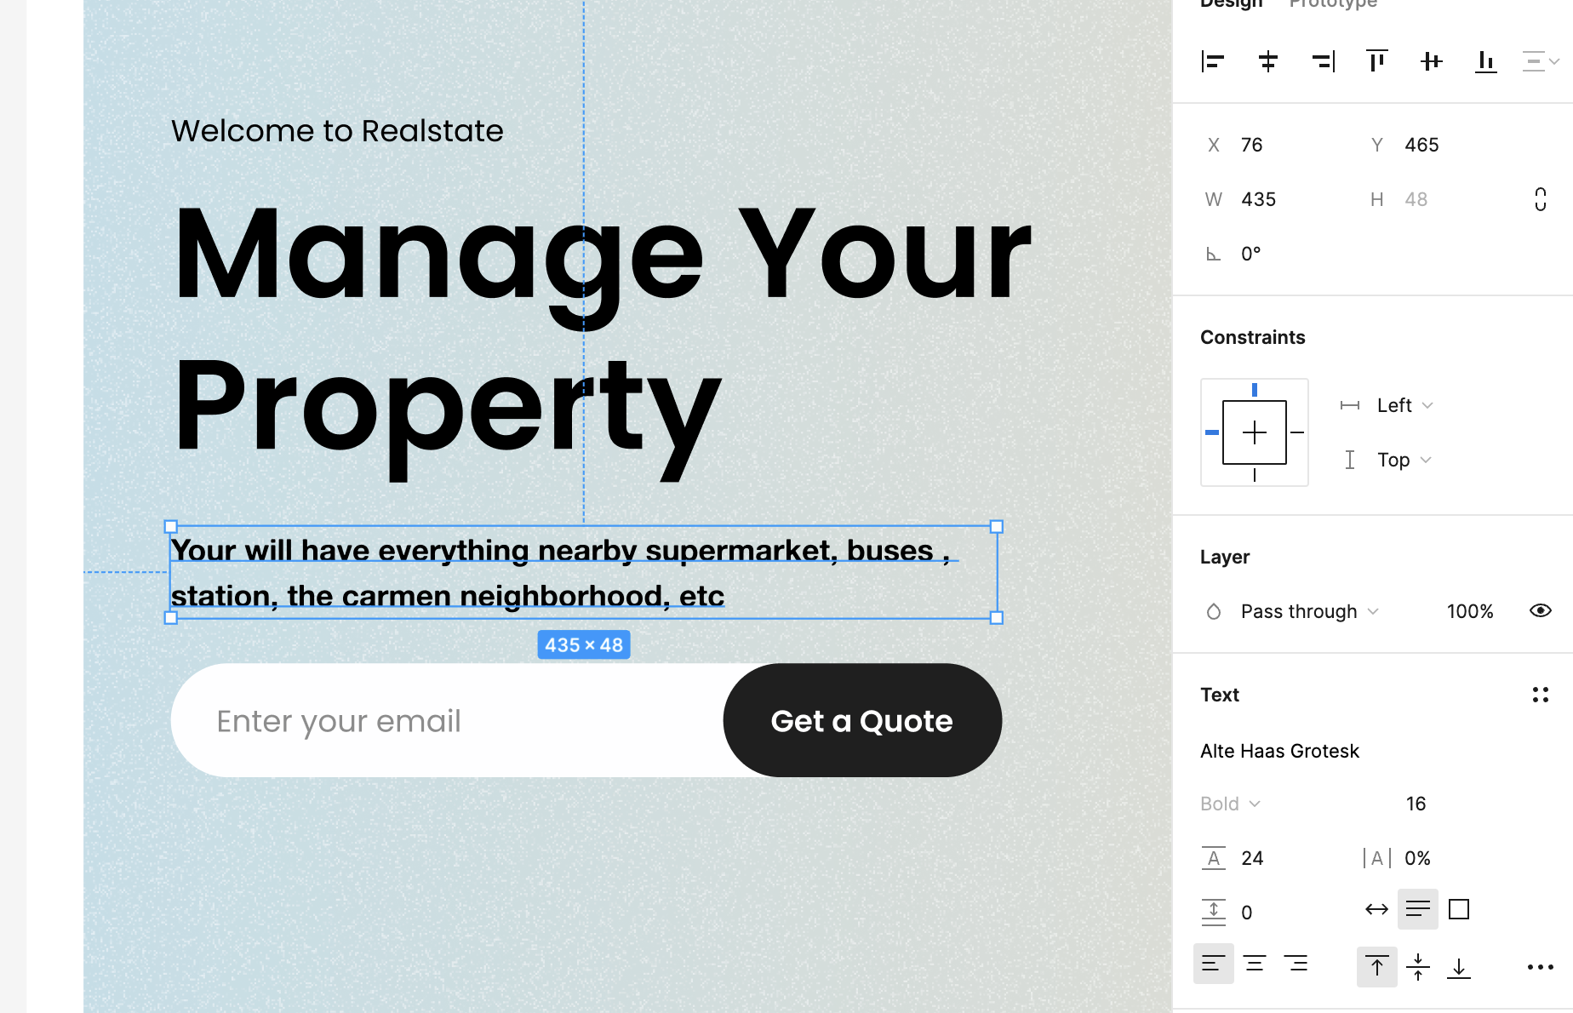Click the align left icon

[x=1213, y=61]
